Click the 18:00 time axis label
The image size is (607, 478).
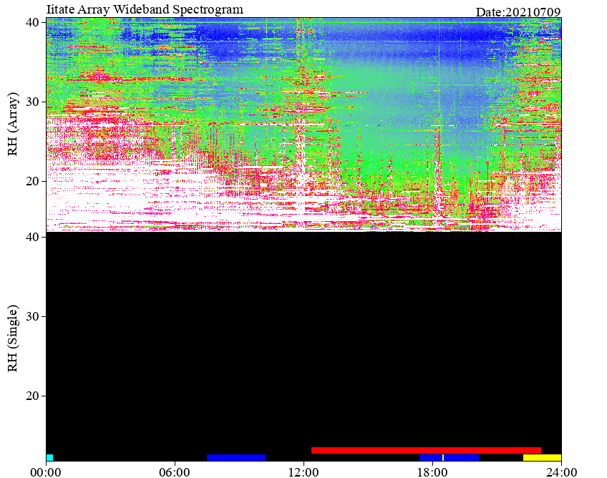click(x=433, y=472)
